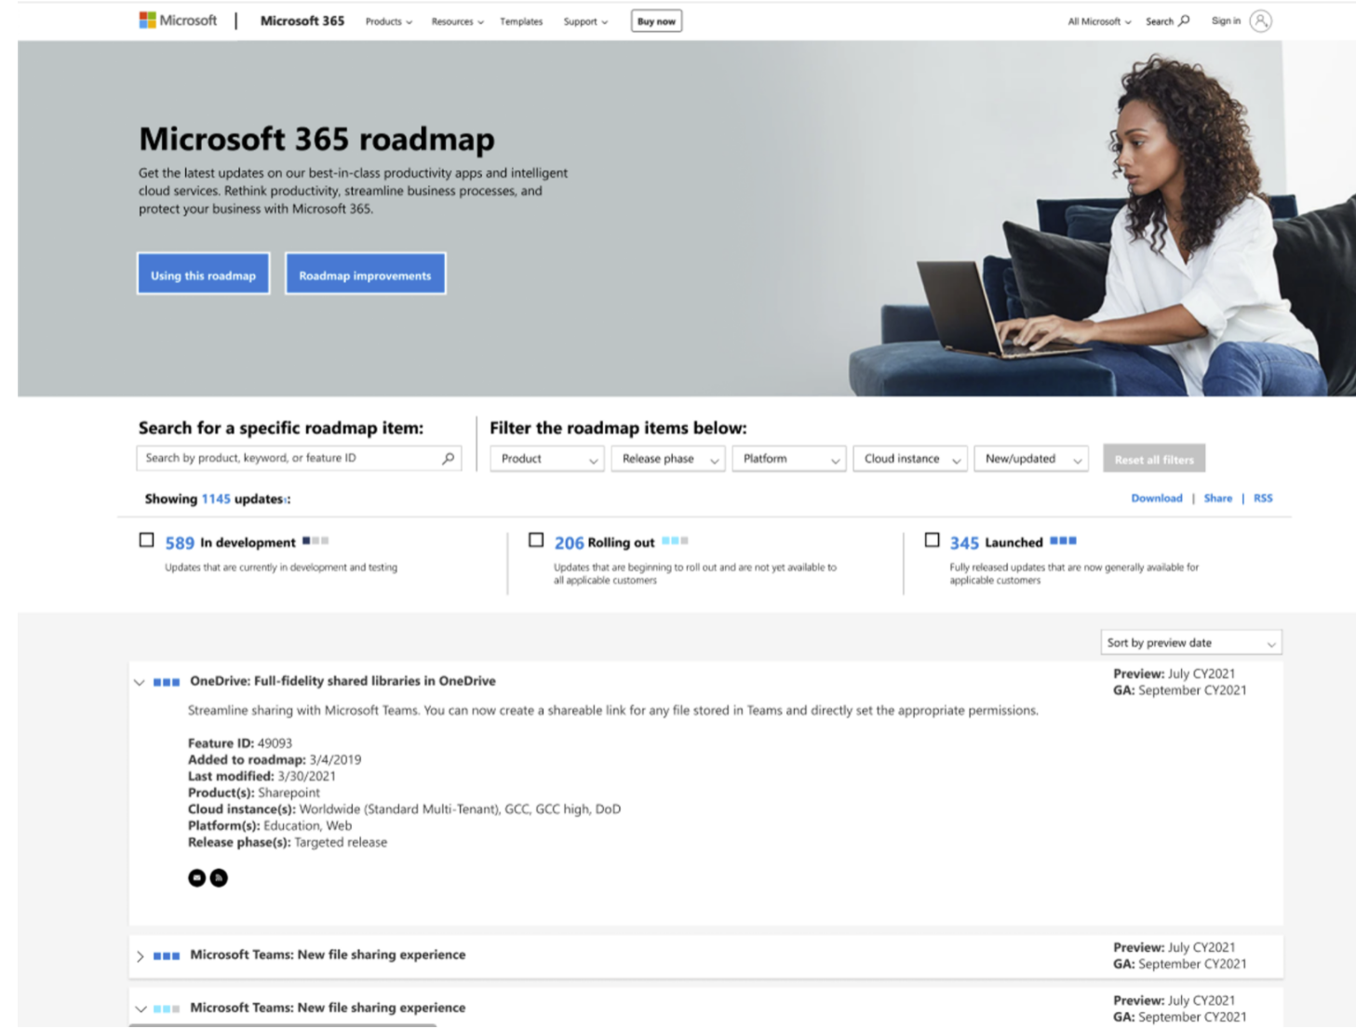
Task: Click the horizontal scrollbar at page bottom
Action: [282, 1025]
